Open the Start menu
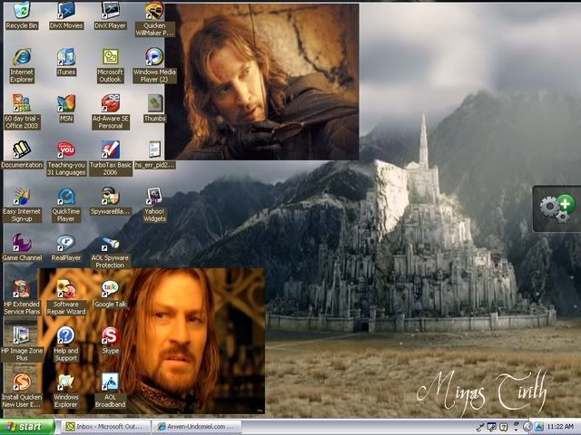The image size is (581, 435). click(27, 427)
